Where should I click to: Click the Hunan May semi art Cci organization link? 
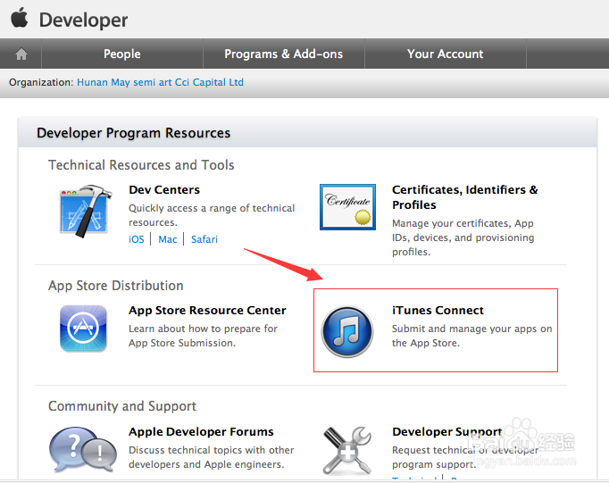click(x=160, y=82)
